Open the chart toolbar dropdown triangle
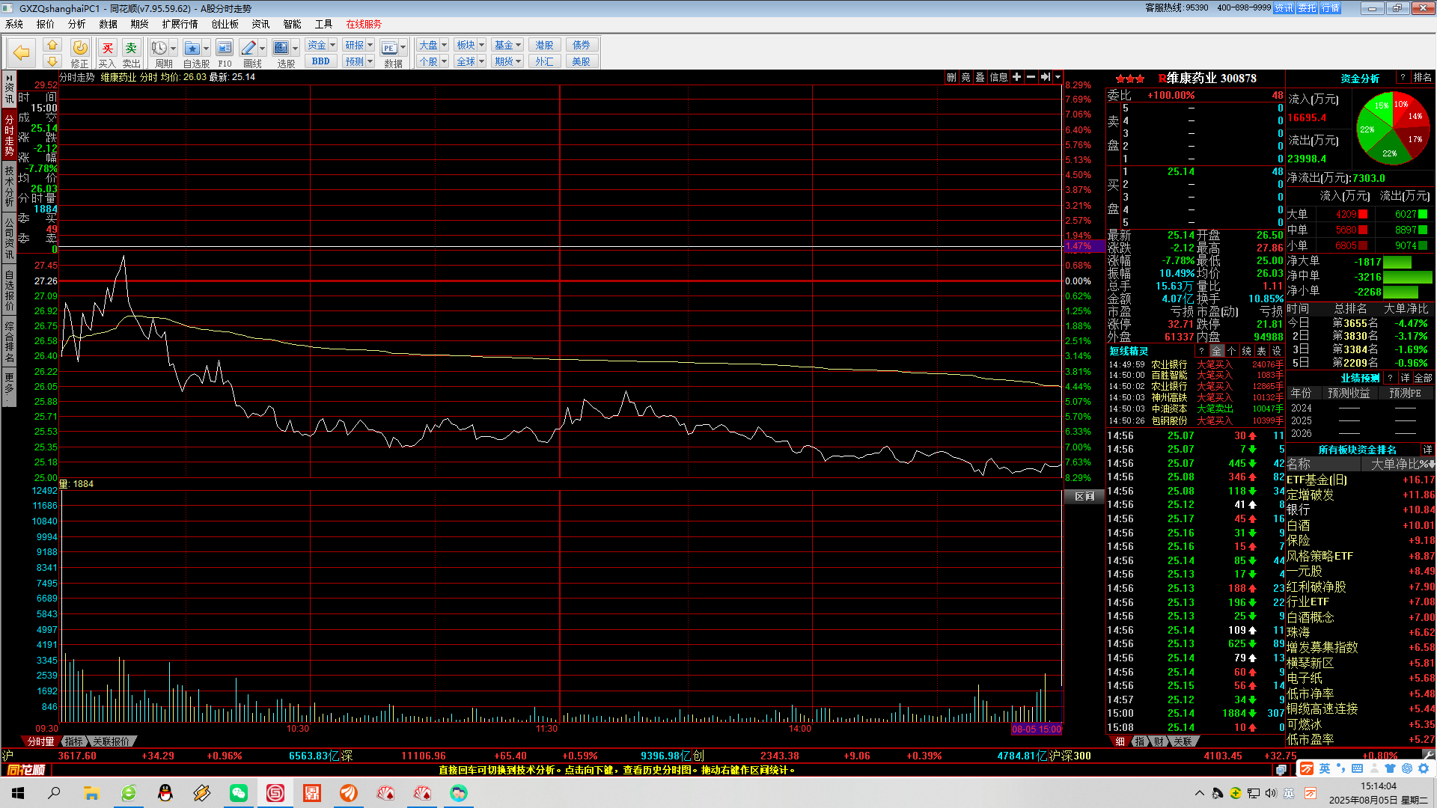The height and width of the screenshot is (808, 1437). click(x=1058, y=77)
